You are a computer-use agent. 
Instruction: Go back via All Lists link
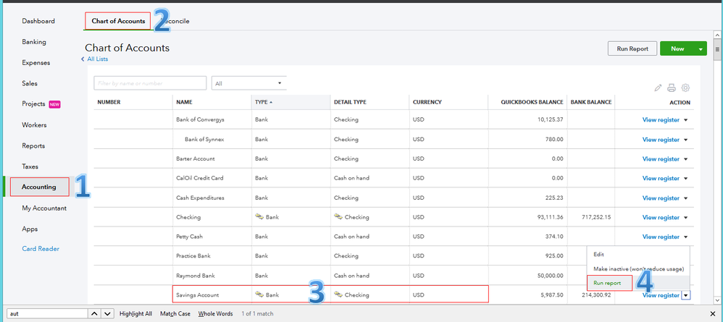[x=97, y=59]
